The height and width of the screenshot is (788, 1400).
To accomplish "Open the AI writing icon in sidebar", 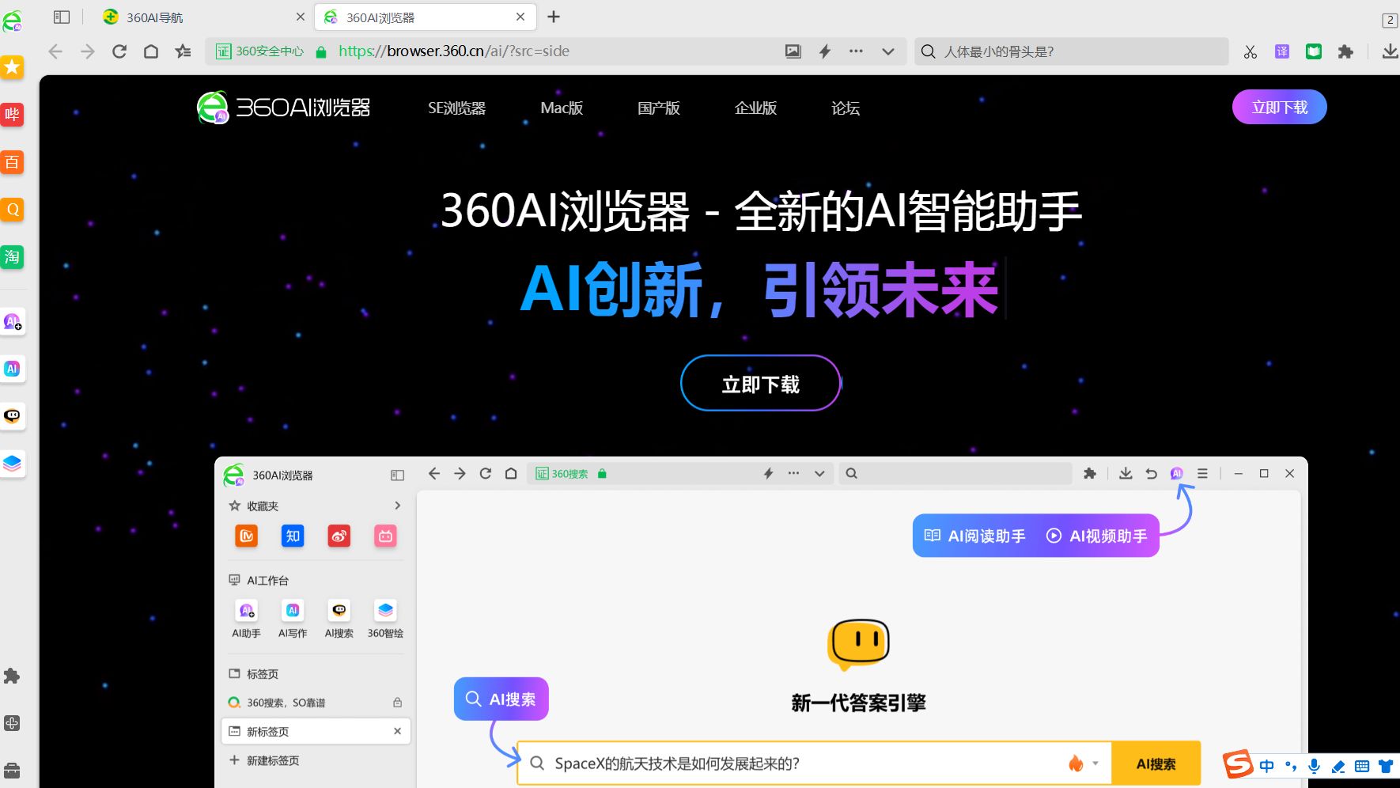I will coord(12,369).
